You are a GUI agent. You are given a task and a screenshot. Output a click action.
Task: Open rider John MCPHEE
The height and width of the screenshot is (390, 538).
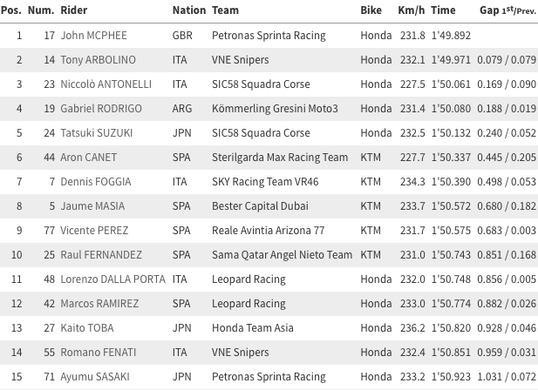pos(93,36)
